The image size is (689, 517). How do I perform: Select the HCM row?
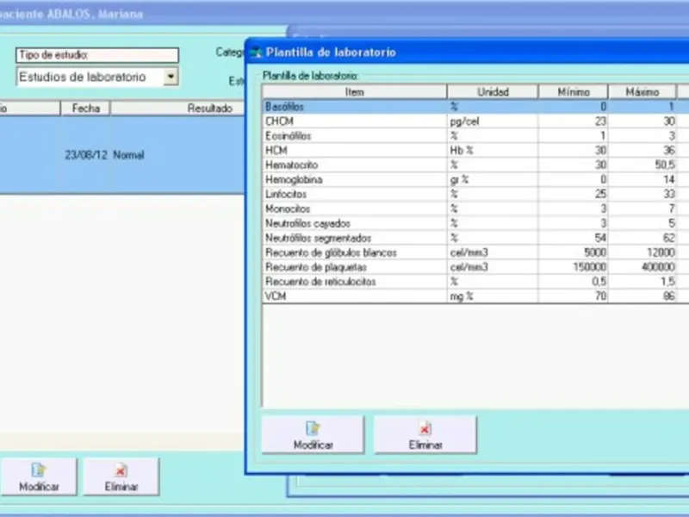(x=475, y=150)
